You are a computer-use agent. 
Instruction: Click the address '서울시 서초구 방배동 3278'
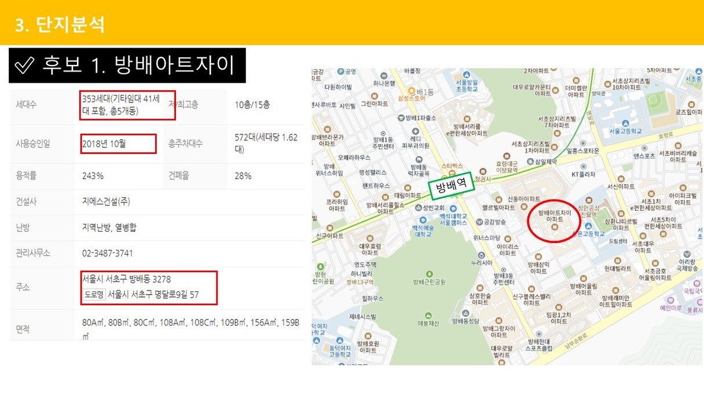(x=126, y=280)
